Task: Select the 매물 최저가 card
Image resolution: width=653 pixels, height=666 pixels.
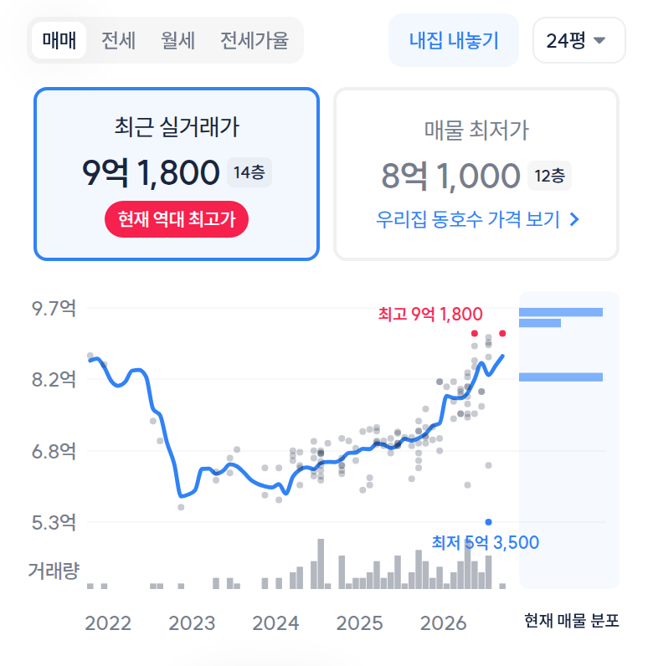Action: click(476, 174)
